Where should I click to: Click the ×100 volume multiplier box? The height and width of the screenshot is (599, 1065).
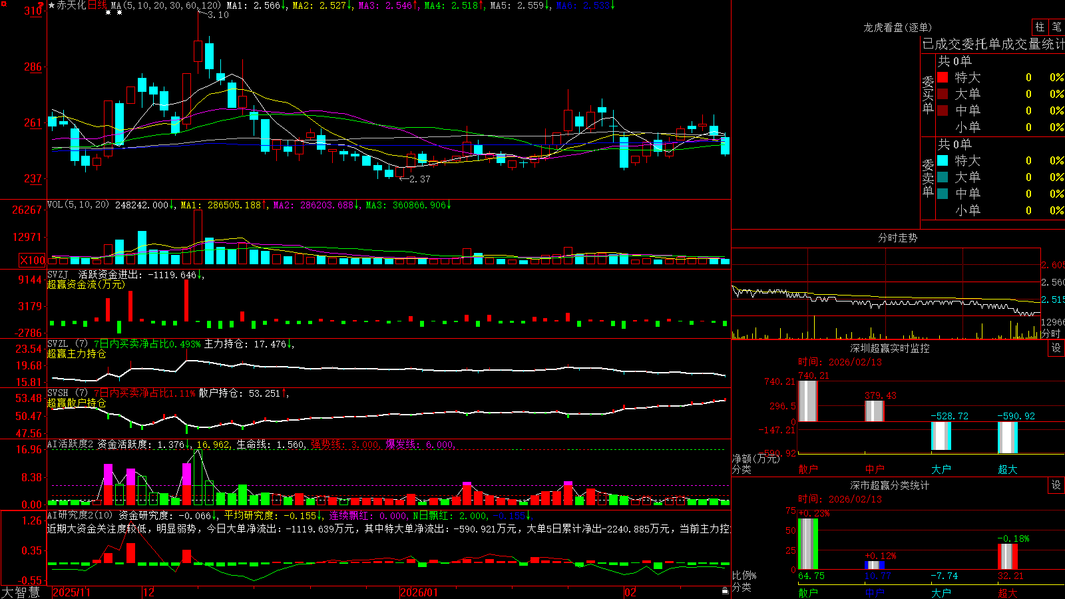tap(33, 260)
